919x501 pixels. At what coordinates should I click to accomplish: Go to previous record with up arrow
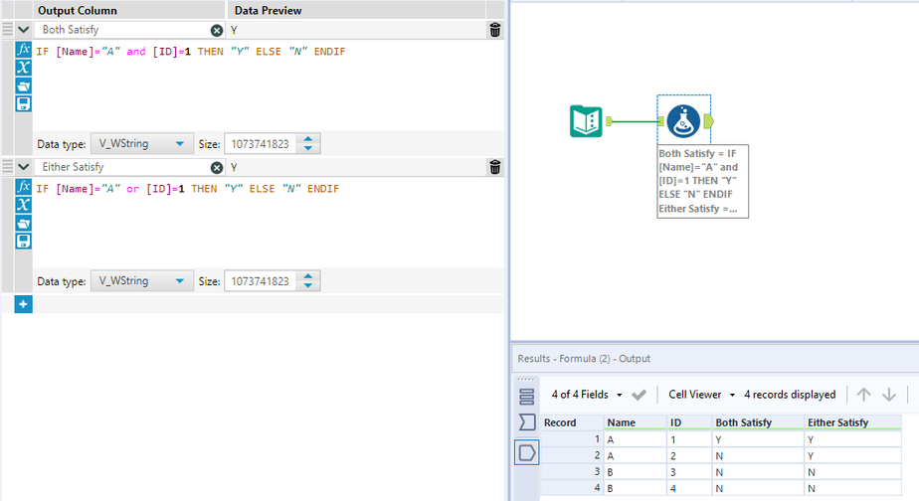[863, 395]
